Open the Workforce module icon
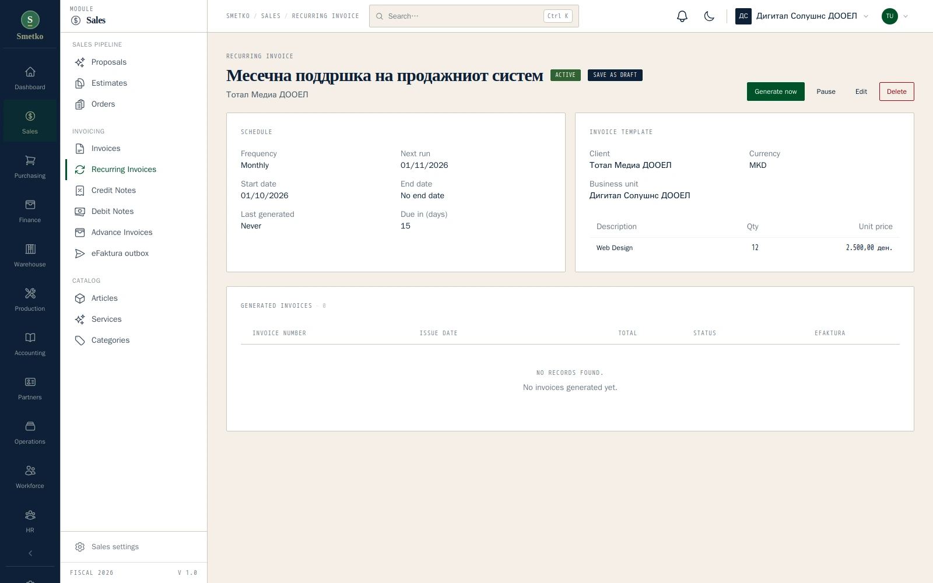This screenshot has height=583, width=933. pos(30,477)
